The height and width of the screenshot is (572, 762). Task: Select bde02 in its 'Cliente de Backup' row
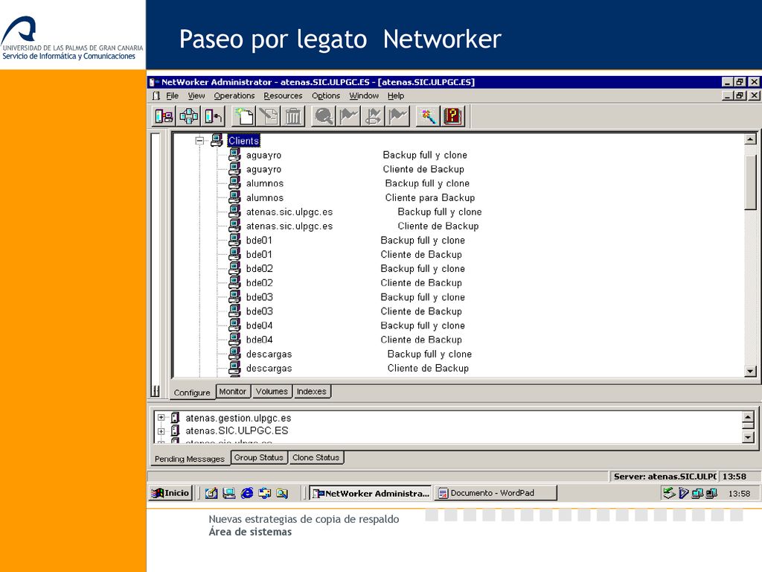[260, 282]
